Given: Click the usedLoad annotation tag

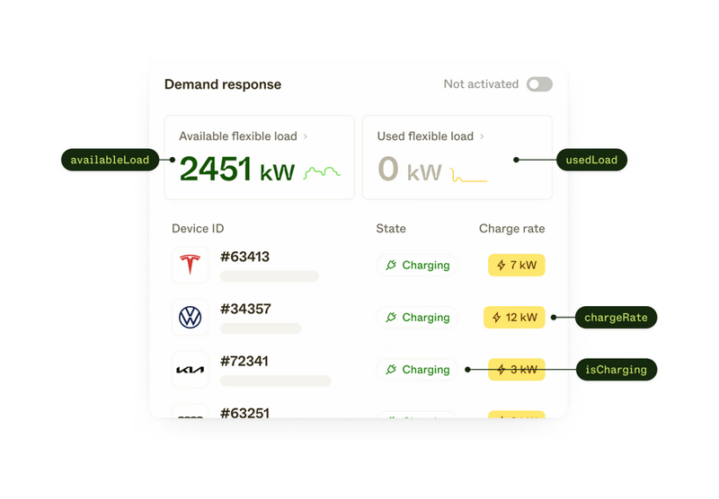Looking at the screenshot, I should point(591,160).
